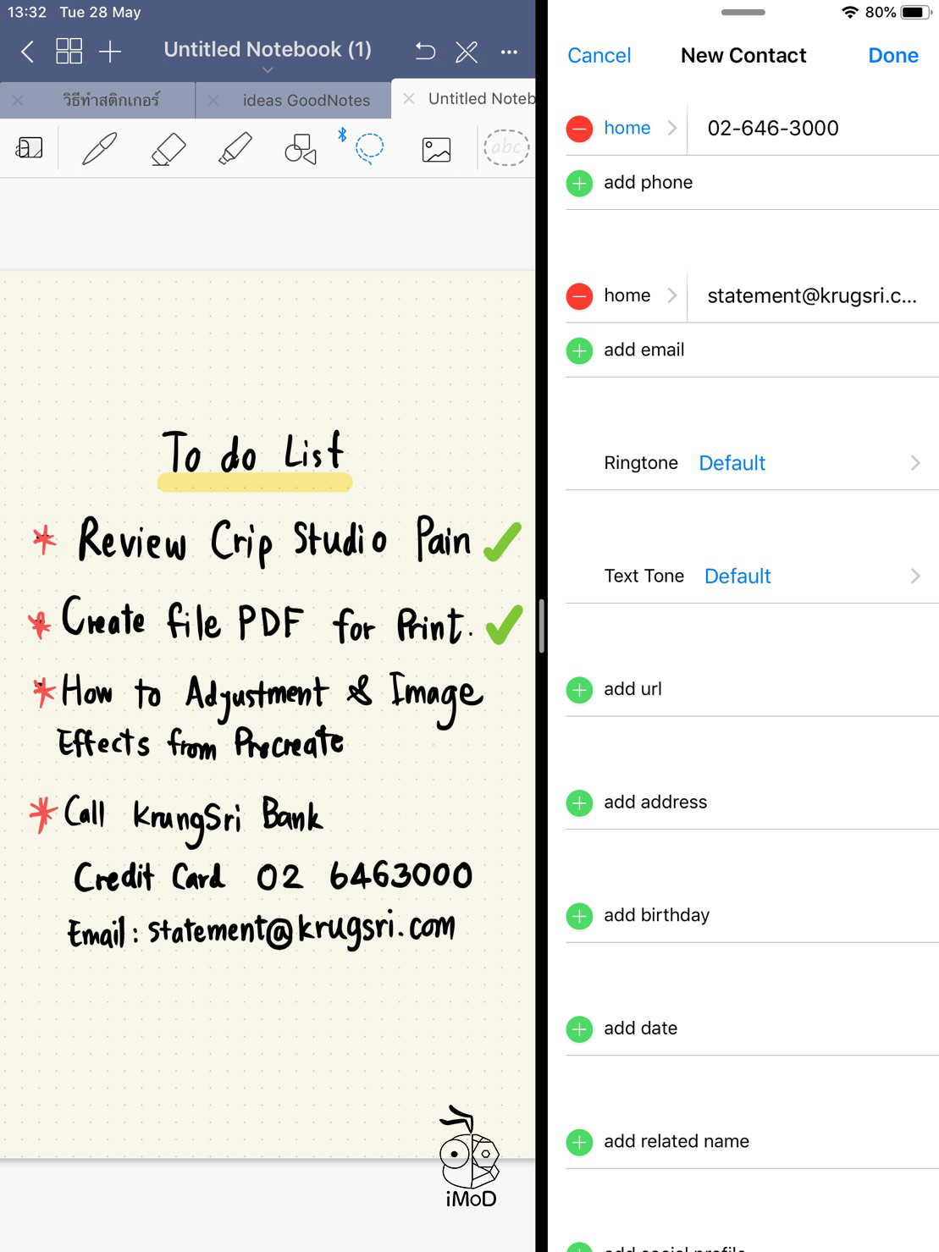Open the three-dot more options menu

[509, 52]
